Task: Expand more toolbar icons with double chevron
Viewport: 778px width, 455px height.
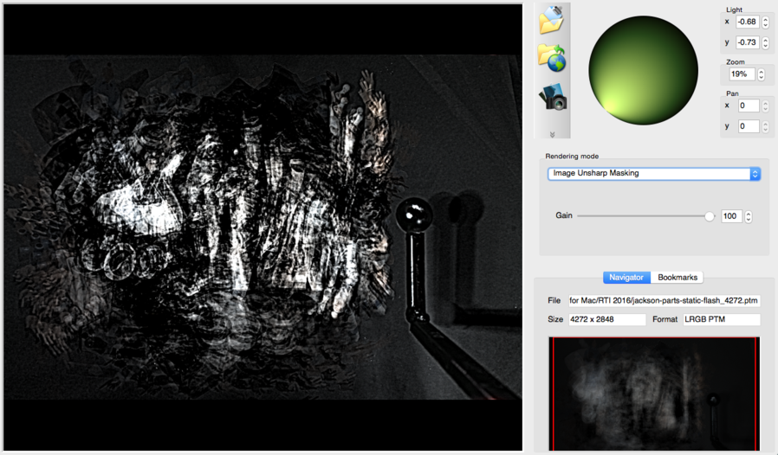Action: 552,134
